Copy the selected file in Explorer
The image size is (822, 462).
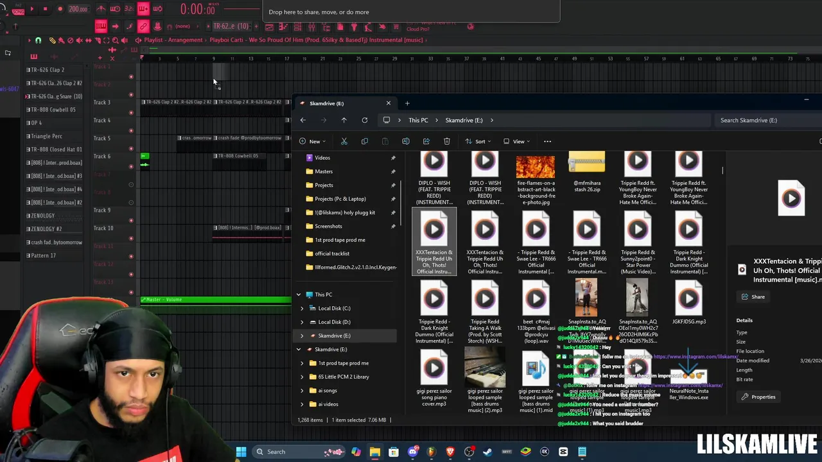[365, 141]
